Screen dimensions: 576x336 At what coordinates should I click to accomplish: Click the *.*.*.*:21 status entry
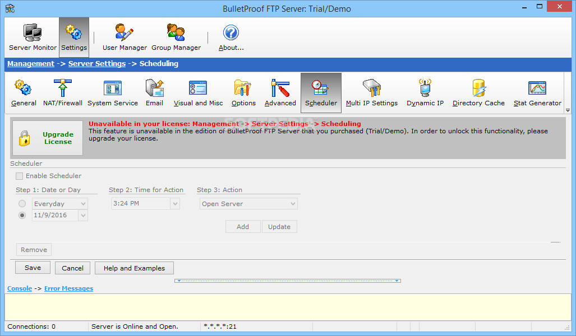click(220, 326)
